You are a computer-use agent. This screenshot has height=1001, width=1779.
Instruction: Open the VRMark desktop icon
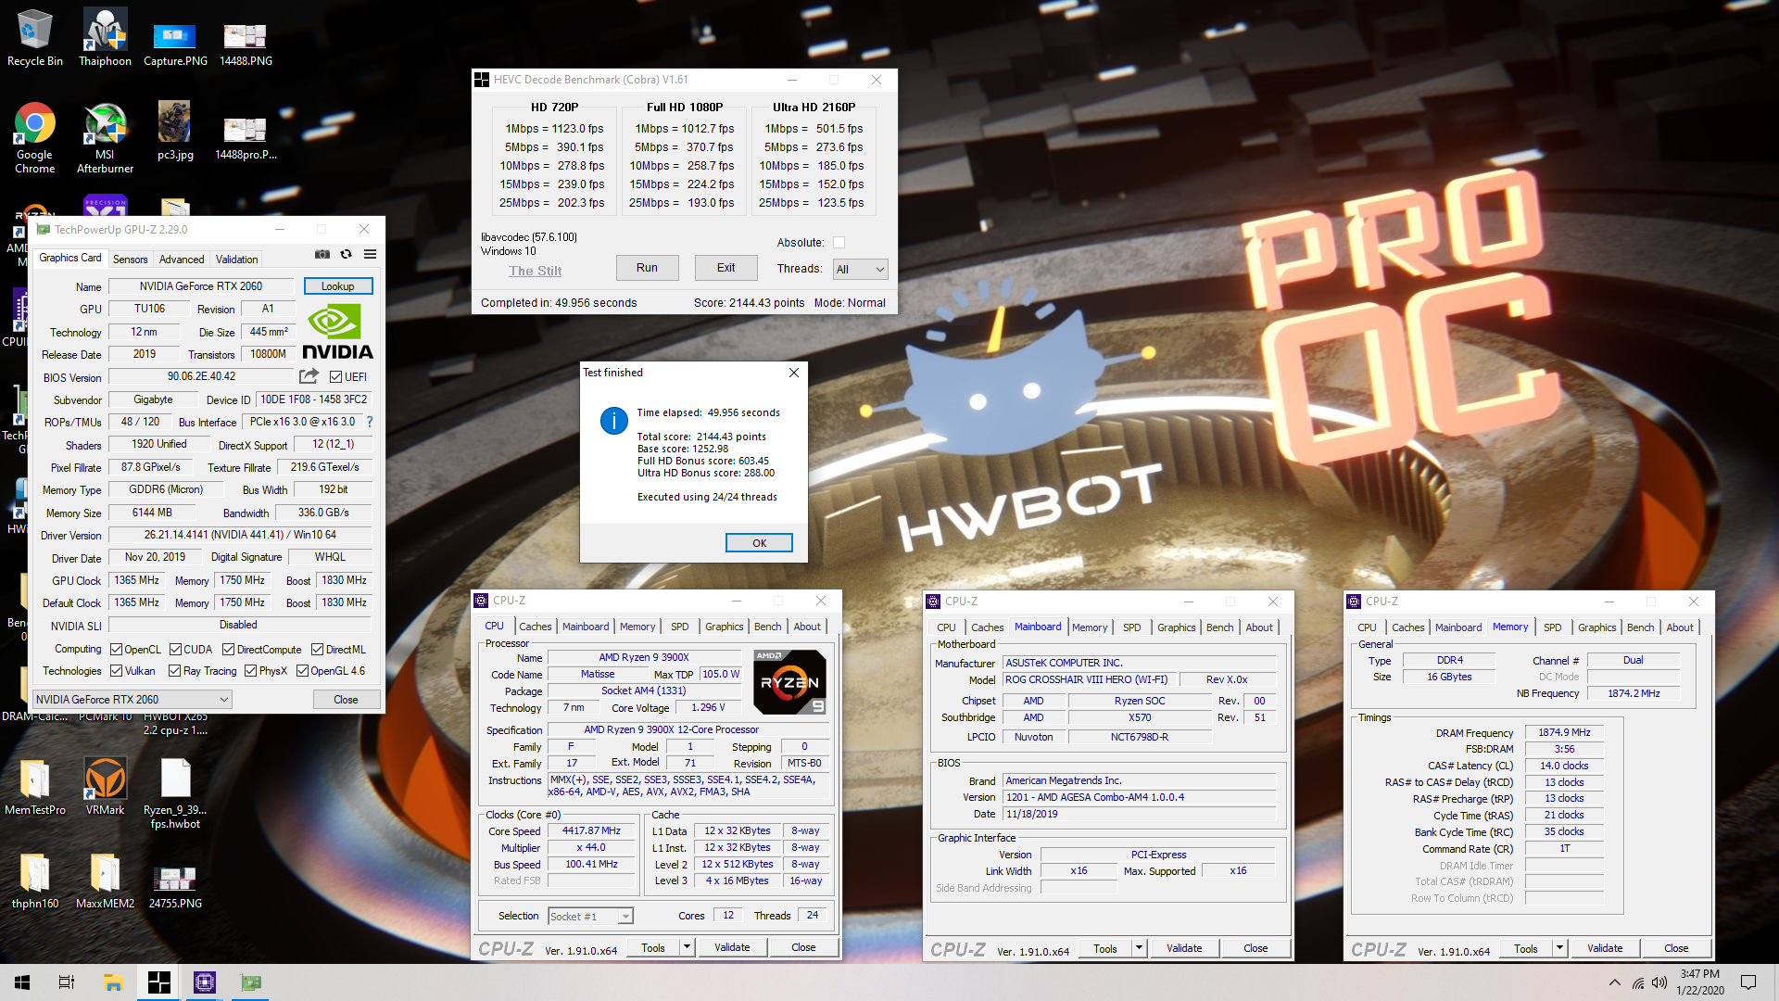coord(105,786)
